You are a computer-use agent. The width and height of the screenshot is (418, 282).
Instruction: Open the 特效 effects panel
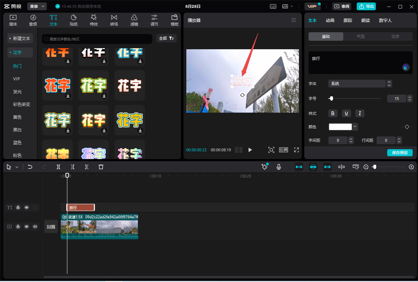pyautogui.click(x=94, y=20)
